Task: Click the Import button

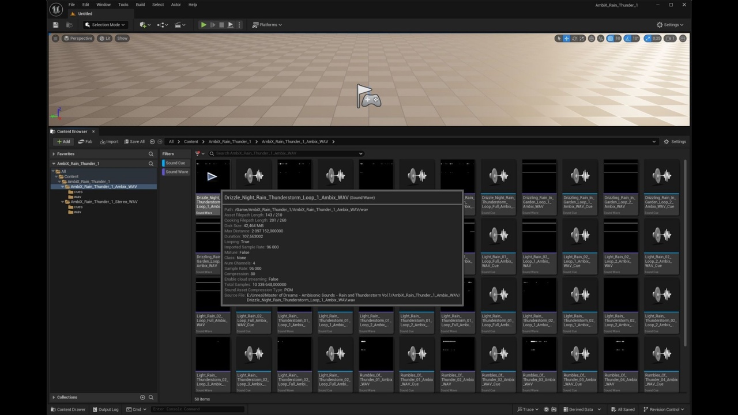Action: point(109,141)
